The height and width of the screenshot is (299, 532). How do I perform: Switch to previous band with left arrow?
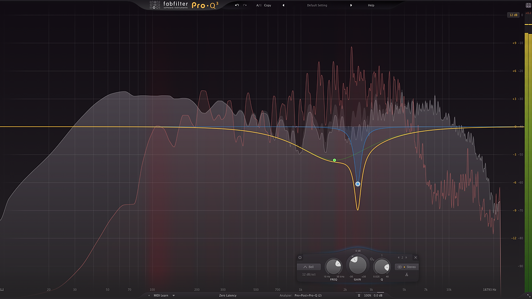click(x=398, y=258)
